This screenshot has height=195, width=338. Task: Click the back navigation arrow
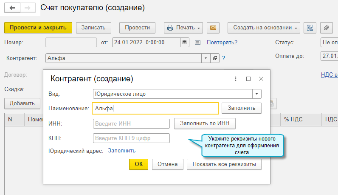click(x=12, y=8)
